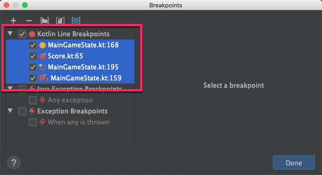Enable the When any is thrown checkbox
Image resolution: width=322 pixels, height=175 pixels.
(33, 122)
